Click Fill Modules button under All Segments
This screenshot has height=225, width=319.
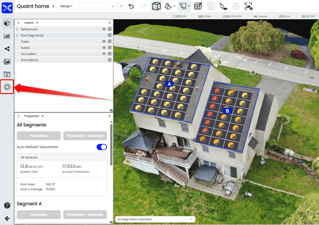pyautogui.click(x=39, y=136)
